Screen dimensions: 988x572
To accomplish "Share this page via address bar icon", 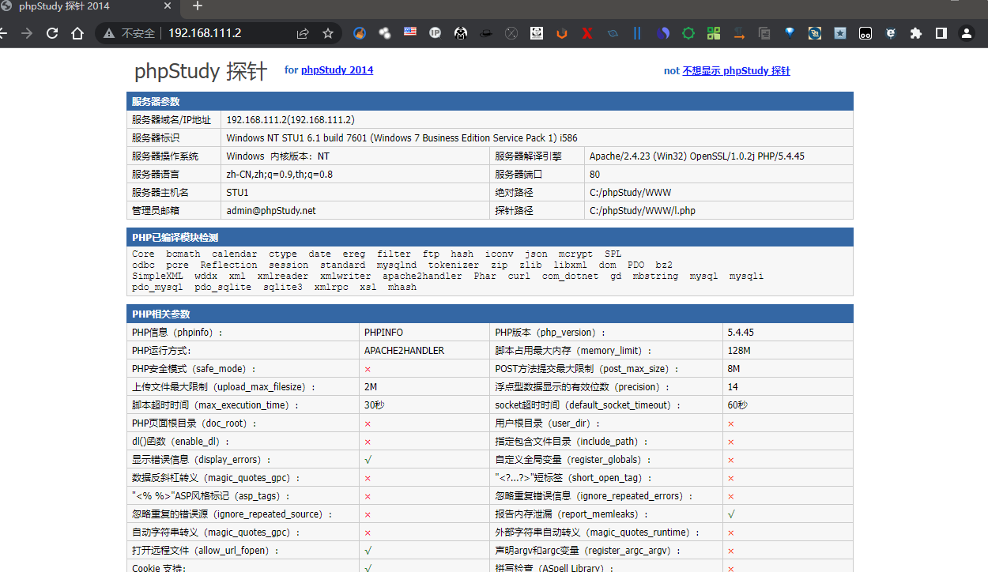I will click(x=303, y=33).
